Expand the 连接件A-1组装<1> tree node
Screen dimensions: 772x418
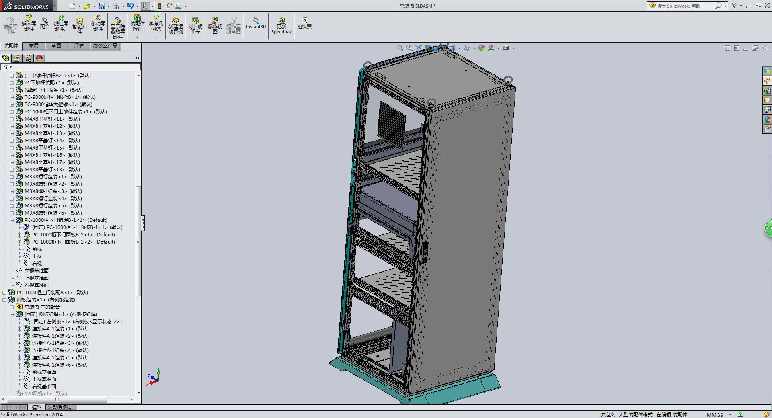[x=20, y=329]
